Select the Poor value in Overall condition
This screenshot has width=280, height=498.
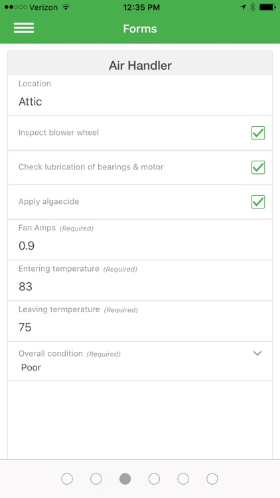tap(31, 367)
